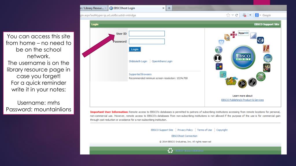Click the blue bar-chart product icon
The image size is (296, 166).
253,36
